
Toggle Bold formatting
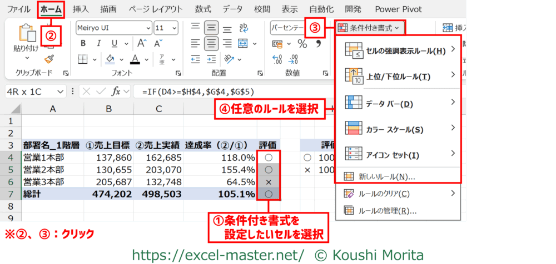(x=83, y=43)
